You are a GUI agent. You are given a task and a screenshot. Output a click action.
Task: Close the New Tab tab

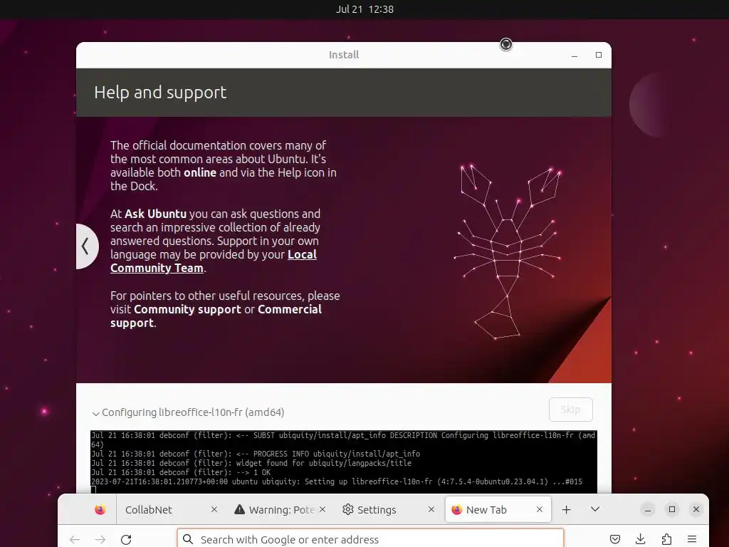pyautogui.click(x=540, y=510)
